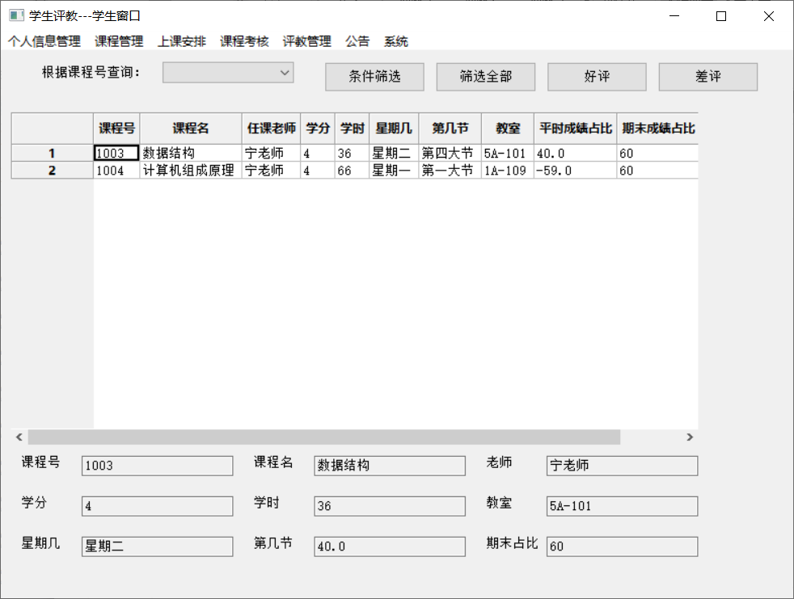
Task: Open the 课程考核 menu
Action: [x=244, y=41]
